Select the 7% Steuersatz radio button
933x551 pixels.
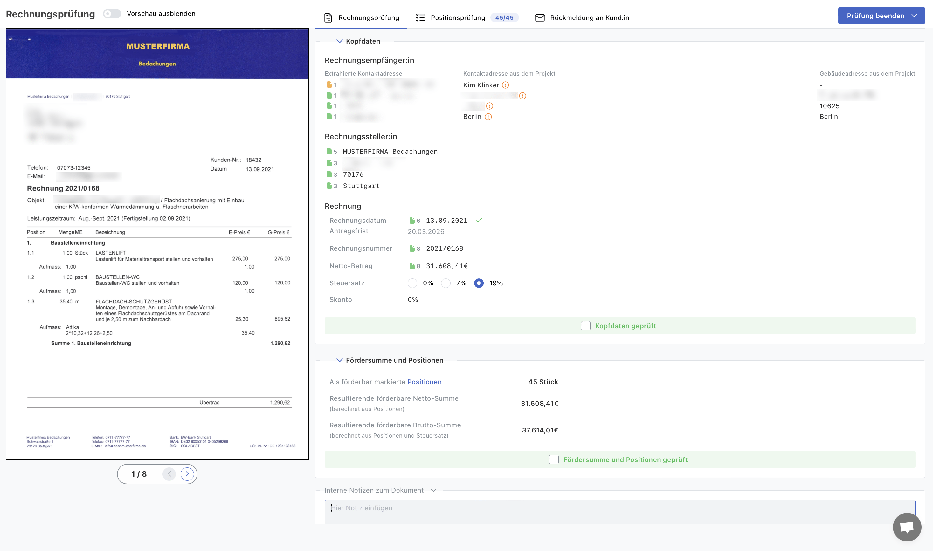click(446, 283)
